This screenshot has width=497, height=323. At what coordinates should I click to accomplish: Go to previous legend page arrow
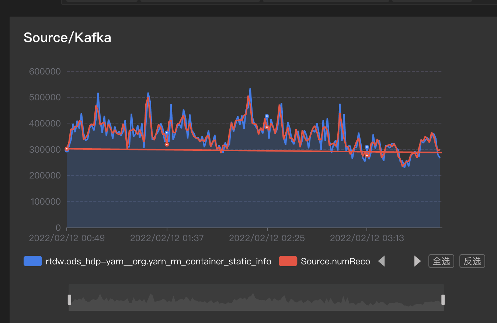(x=382, y=261)
